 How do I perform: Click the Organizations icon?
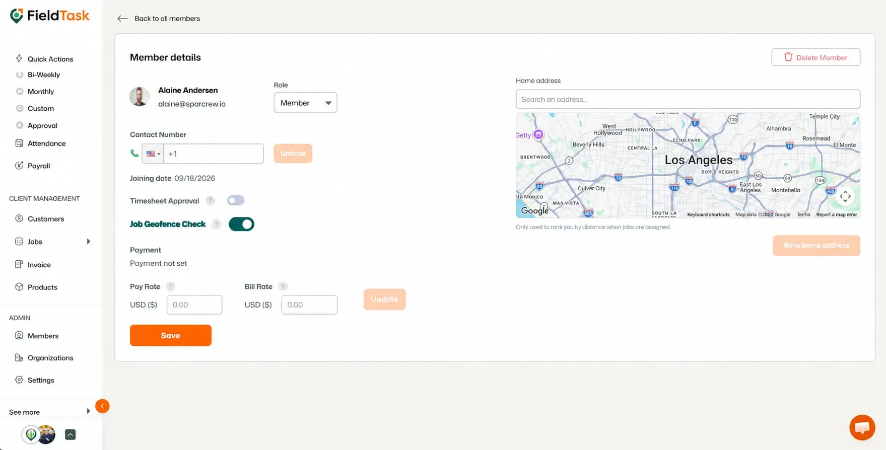[19, 357]
